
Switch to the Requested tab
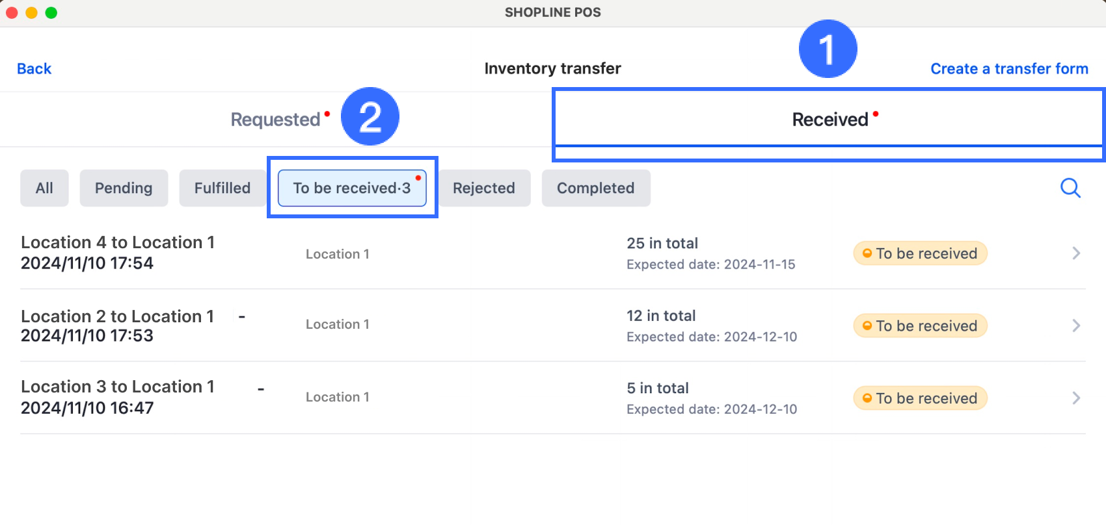(x=276, y=120)
